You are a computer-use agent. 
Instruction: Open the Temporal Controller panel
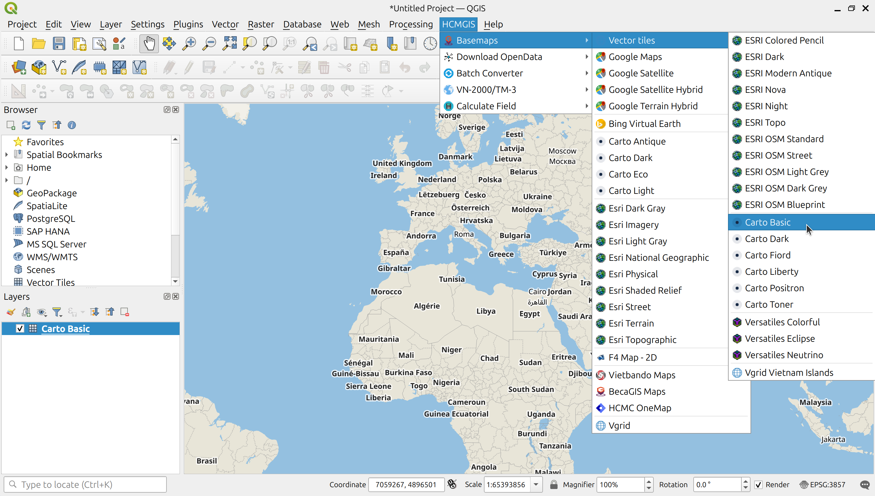(430, 43)
